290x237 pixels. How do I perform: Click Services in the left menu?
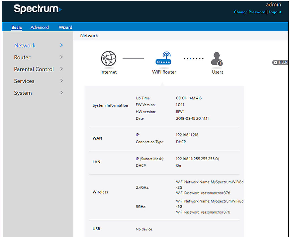pyautogui.click(x=24, y=81)
